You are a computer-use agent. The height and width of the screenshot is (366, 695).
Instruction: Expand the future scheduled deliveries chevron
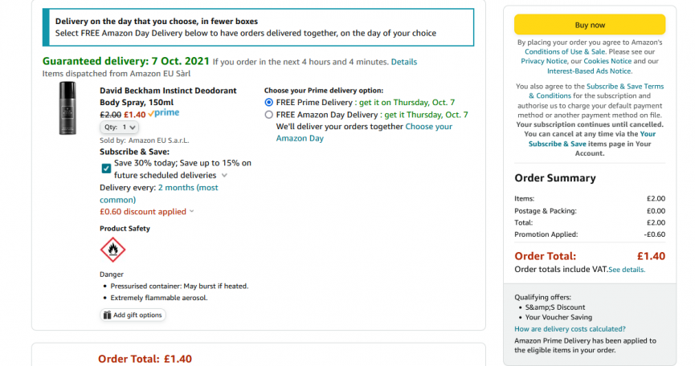coord(224,175)
